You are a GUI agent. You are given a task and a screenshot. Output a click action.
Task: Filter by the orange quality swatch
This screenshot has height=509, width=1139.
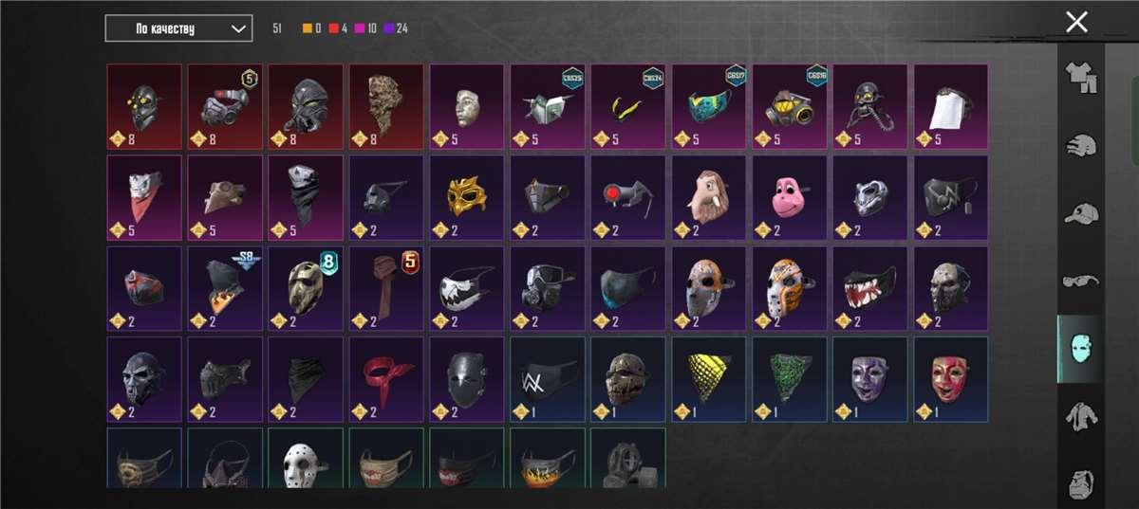tap(308, 28)
